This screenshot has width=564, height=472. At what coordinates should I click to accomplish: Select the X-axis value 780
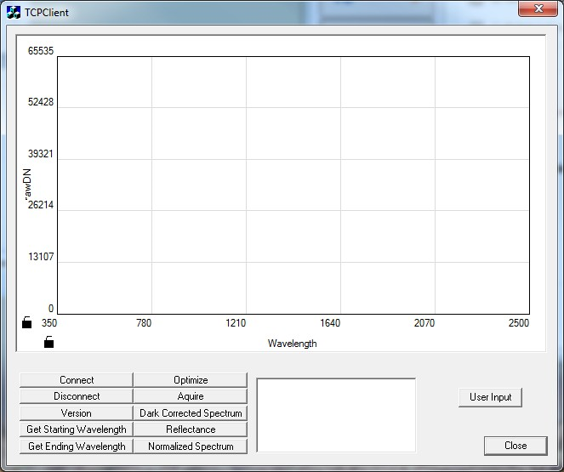tap(144, 323)
